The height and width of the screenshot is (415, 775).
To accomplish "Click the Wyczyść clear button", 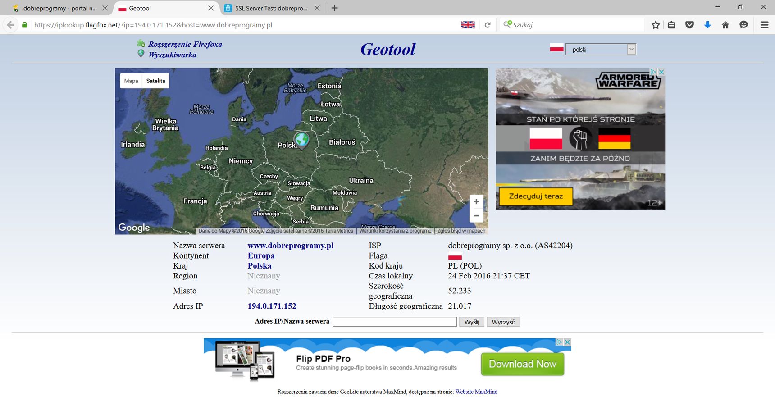I will point(503,322).
